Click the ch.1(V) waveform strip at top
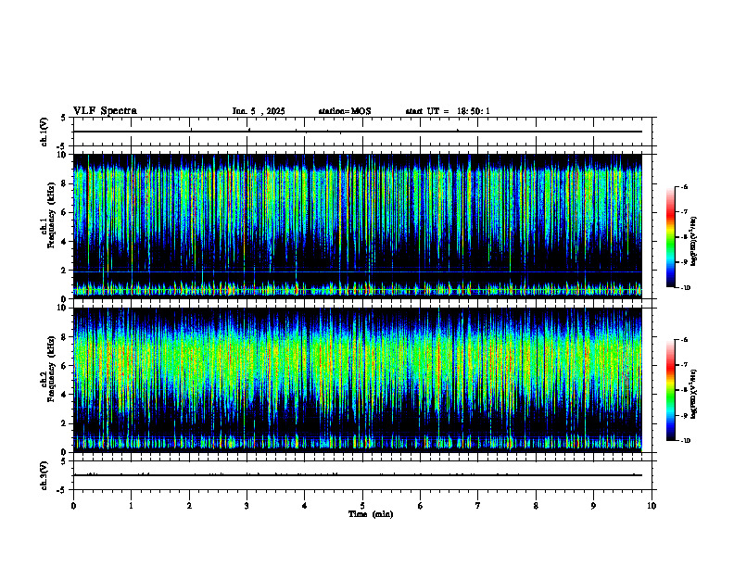This screenshot has width=734, height=567. (362, 132)
